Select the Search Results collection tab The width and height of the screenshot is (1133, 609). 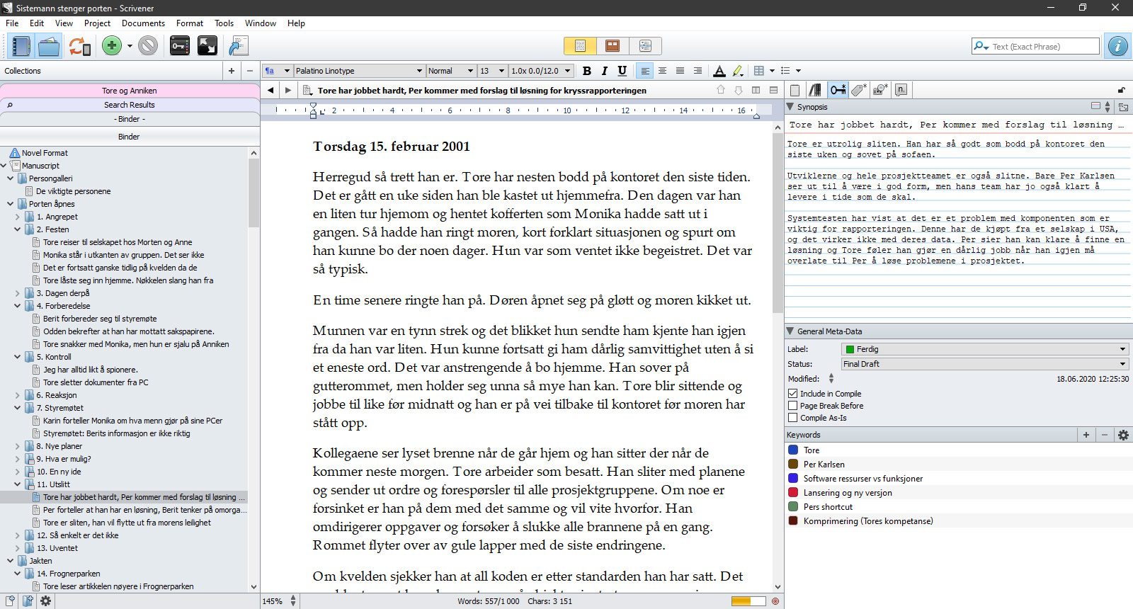[130, 105]
